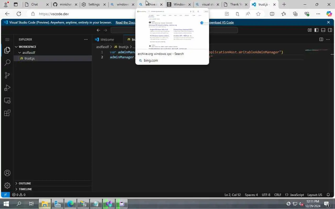The image size is (335, 209).
Task: Open the Run and Debug view
Action: point(7,88)
